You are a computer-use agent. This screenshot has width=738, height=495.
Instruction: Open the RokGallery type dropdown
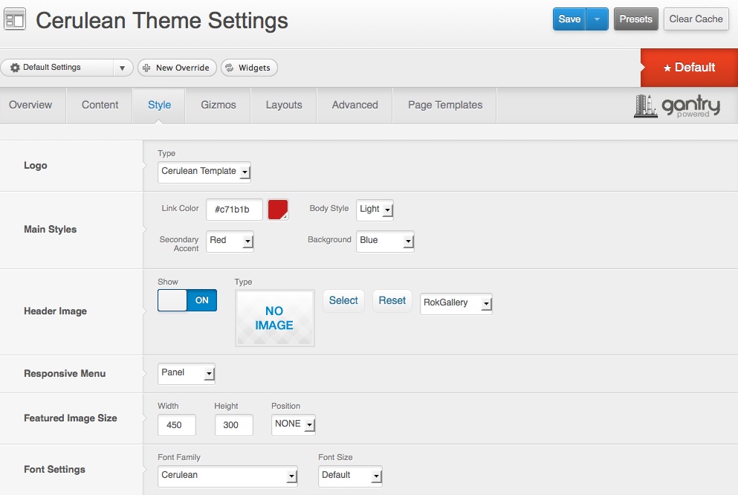click(456, 303)
